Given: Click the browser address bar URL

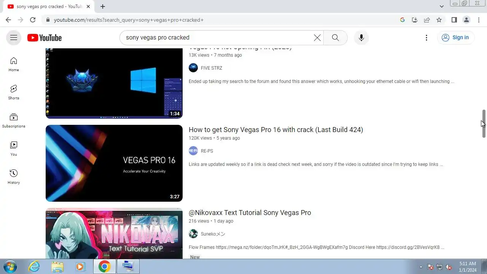Looking at the screenshot, I should 129,20.
